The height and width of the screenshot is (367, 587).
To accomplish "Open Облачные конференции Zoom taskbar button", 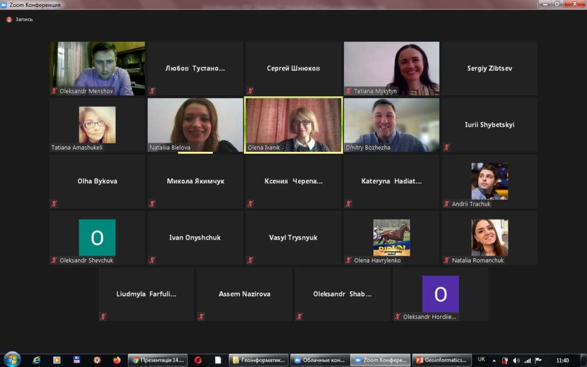I will click(x=319, y=360).
